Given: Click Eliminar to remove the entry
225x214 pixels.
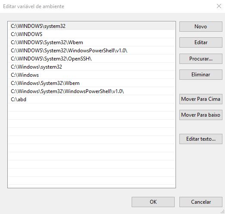Looking at the screenshot, I should tap(201, 75).
